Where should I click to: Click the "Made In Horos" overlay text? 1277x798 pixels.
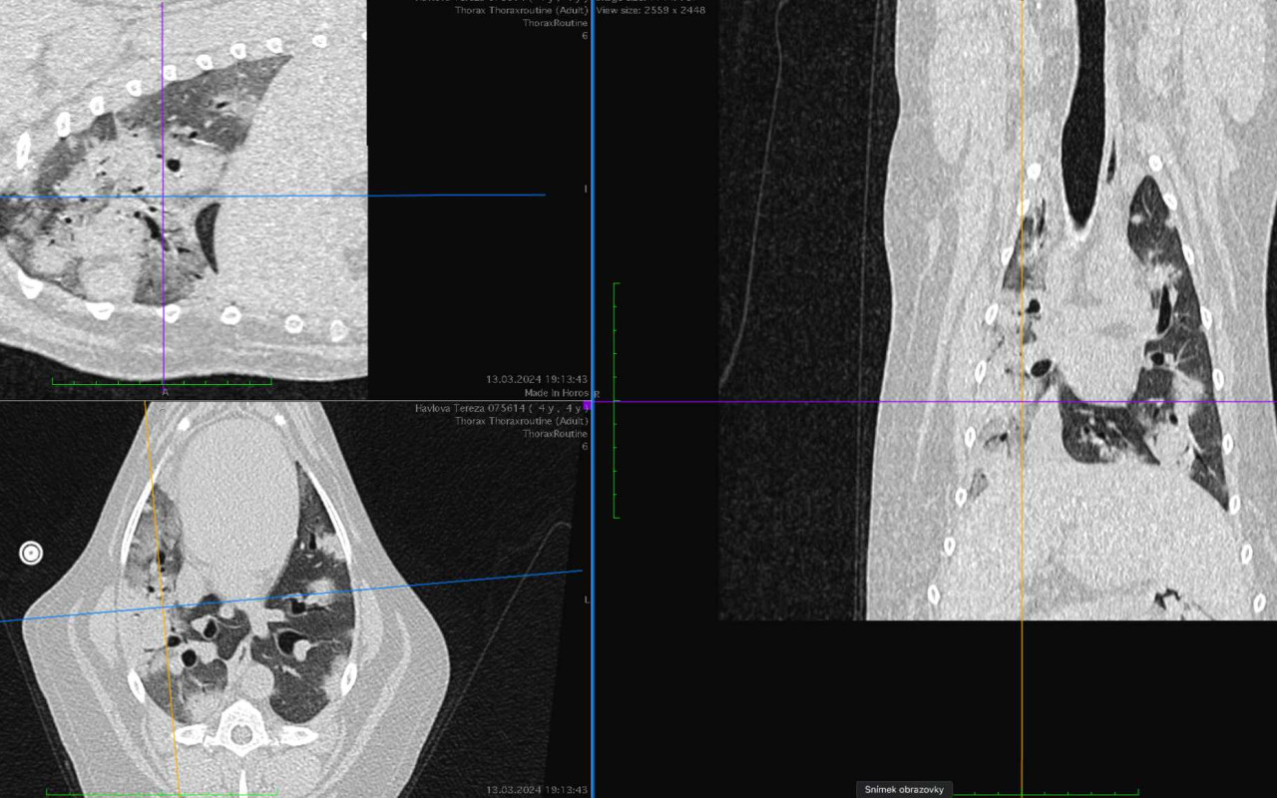tap(556, 393)
